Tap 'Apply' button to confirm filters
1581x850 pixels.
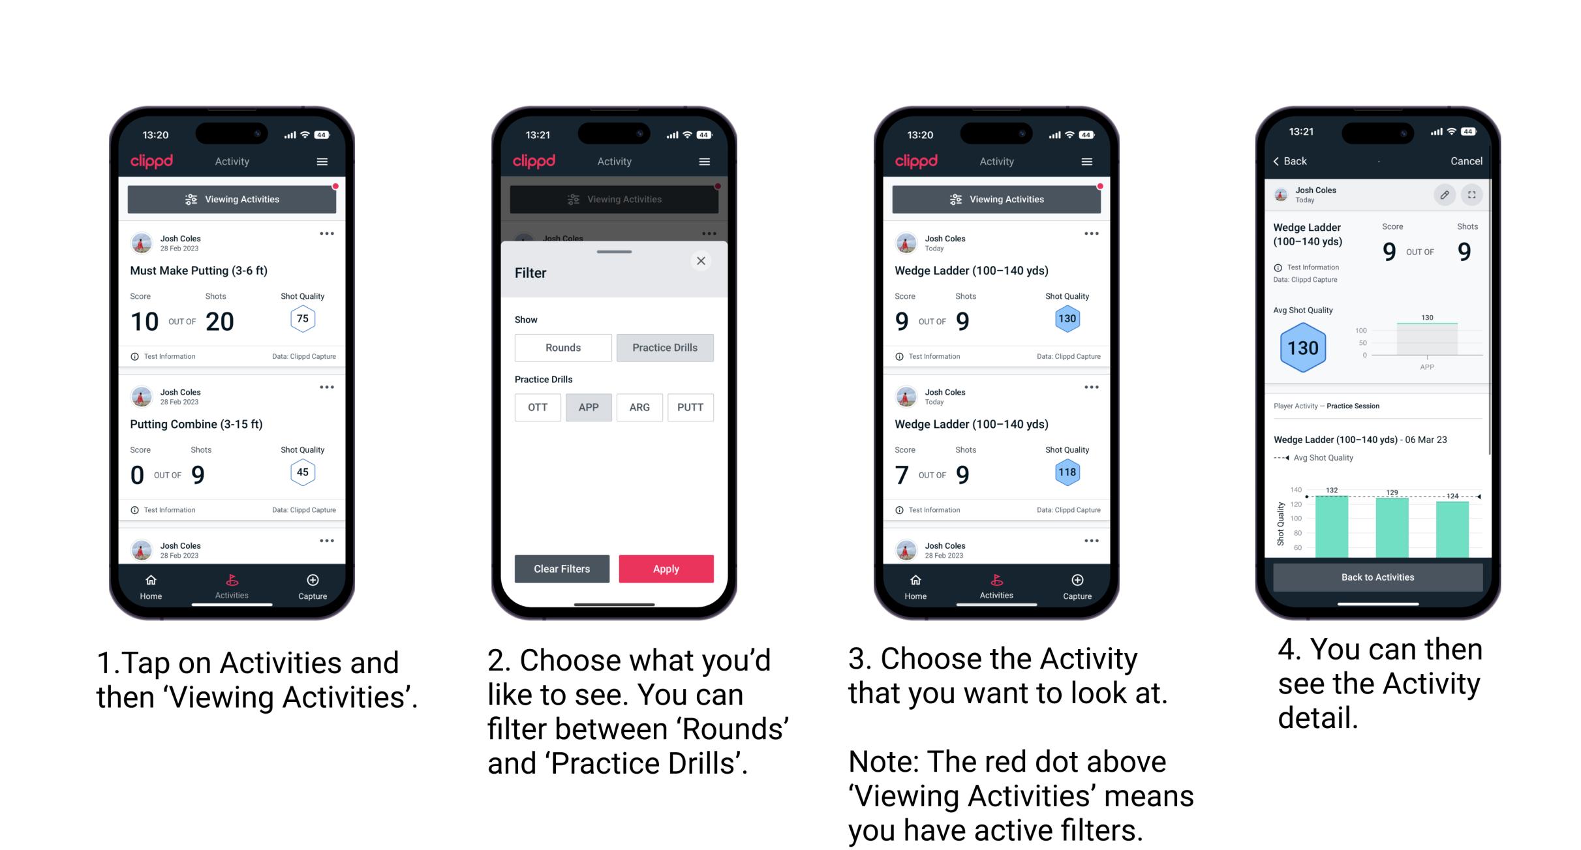click(x=668, y=569)
